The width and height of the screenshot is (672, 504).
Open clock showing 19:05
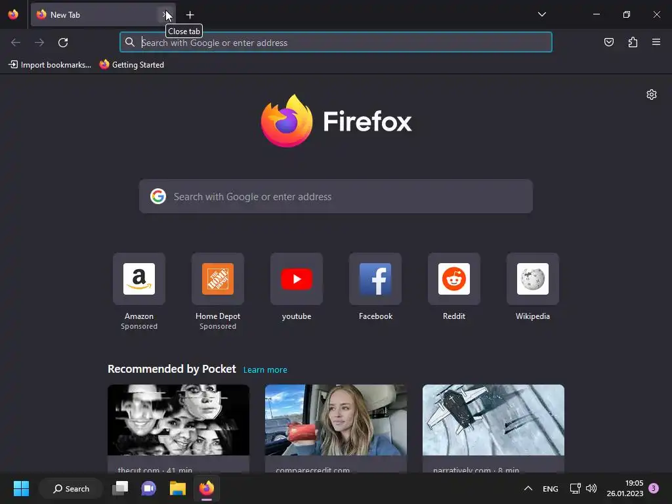(625, 488)
